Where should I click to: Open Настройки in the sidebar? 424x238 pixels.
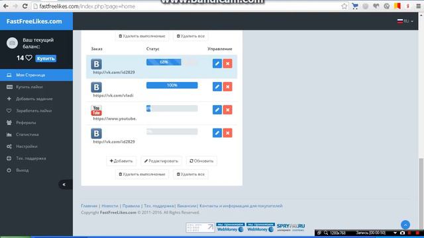pyautogui.click(x=36, y=146)
